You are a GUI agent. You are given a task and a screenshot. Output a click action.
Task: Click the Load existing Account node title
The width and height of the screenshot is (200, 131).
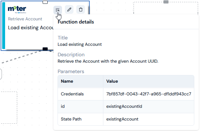click(x=31, y=28)
